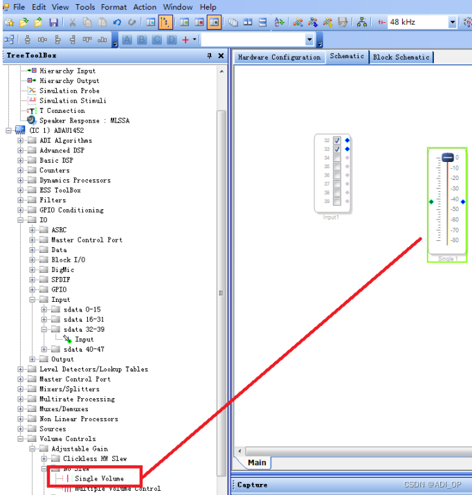Click the A preset button

(x=127, y=39)
